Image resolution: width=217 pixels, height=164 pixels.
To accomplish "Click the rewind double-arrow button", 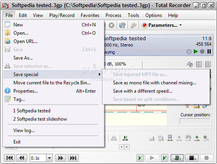I will (x=22, y=158).
